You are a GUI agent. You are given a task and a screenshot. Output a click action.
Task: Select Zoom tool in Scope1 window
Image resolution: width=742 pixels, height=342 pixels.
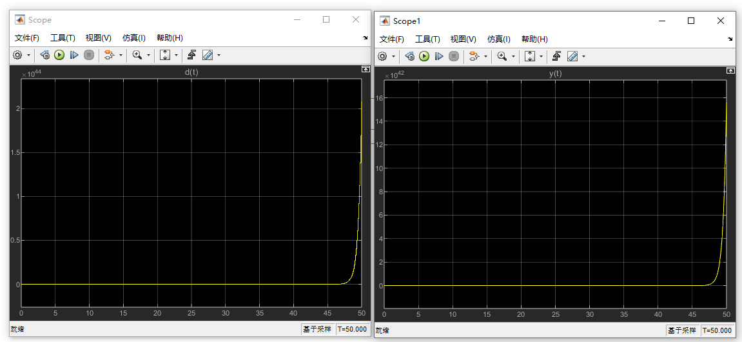(502, 56)
